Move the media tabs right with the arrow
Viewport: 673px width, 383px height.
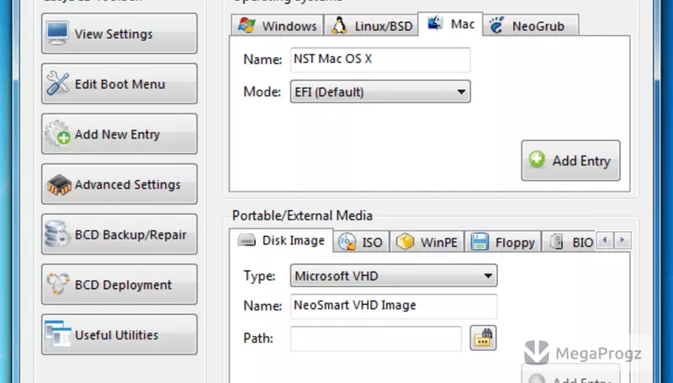click(623, 240)
